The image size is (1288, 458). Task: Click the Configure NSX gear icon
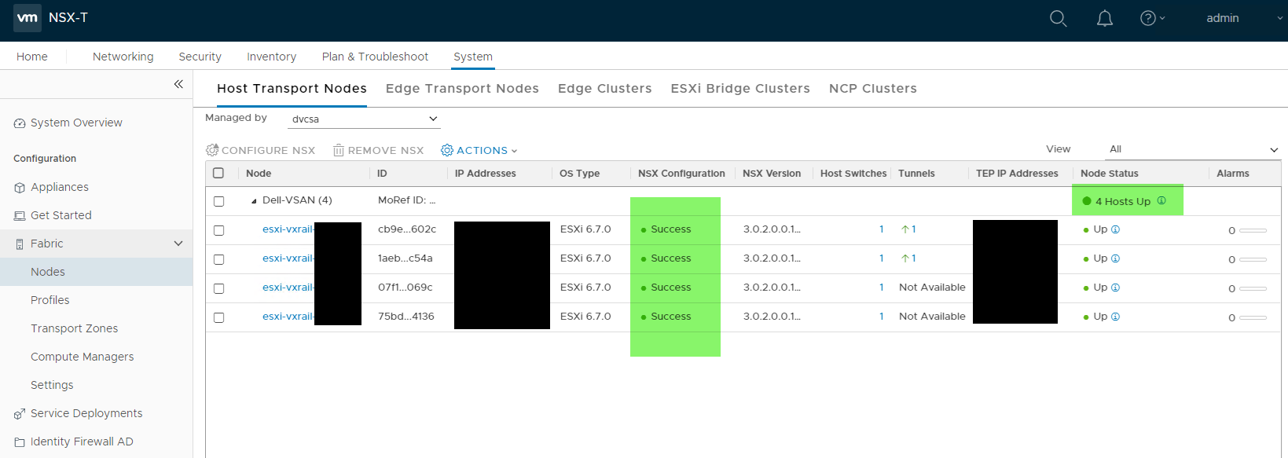point(212,150)
